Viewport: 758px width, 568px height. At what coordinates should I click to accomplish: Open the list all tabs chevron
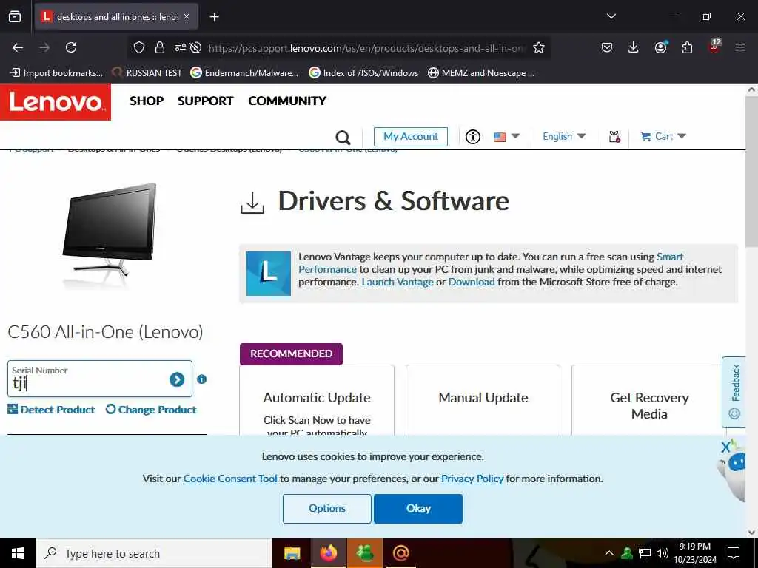[x=611, y=16]
